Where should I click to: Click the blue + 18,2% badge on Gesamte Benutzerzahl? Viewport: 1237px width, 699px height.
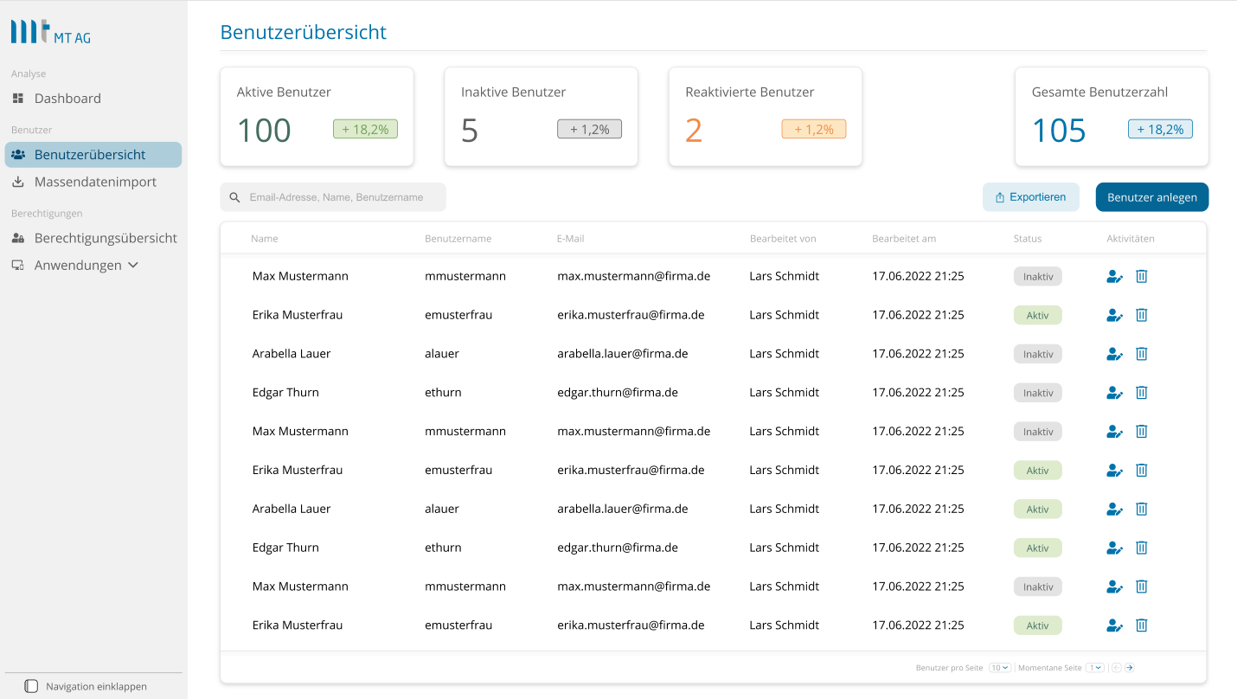coord(1160,130)
